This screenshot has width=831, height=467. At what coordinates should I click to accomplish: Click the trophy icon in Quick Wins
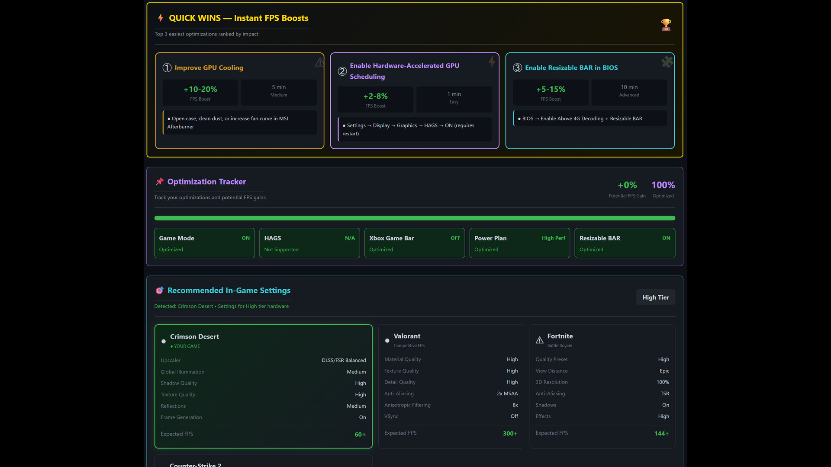[x=666, y=25]
